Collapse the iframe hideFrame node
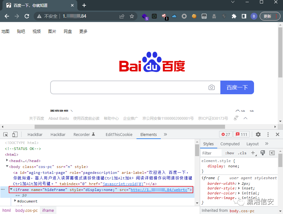 [11, 189]
